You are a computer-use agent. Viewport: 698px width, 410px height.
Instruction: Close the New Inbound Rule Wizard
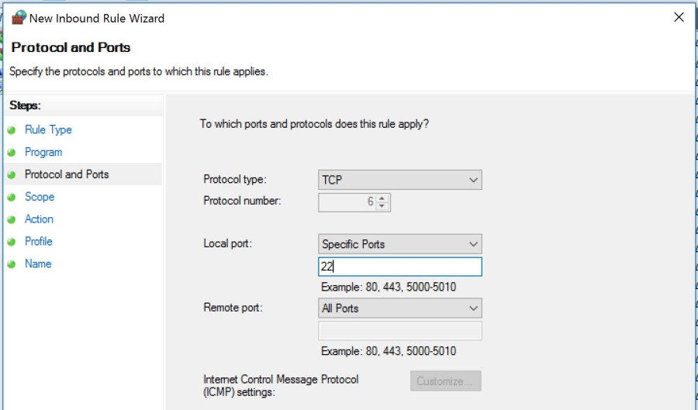point(679,17)
